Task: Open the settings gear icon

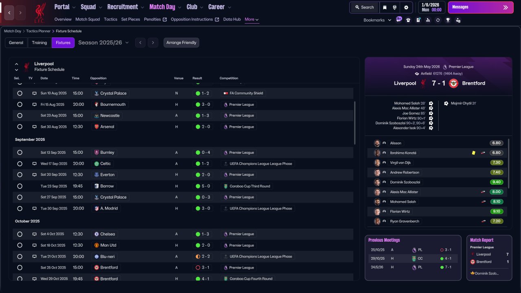Action: point(406,7)
